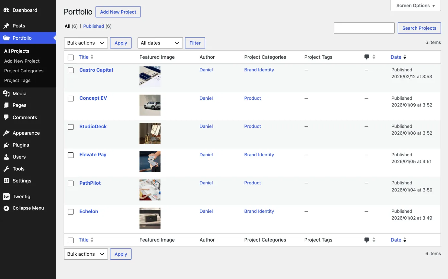The width and height of the screenshot is (448, 279).
Task: Open the Screen Options panel
Action: click(415, 5)
